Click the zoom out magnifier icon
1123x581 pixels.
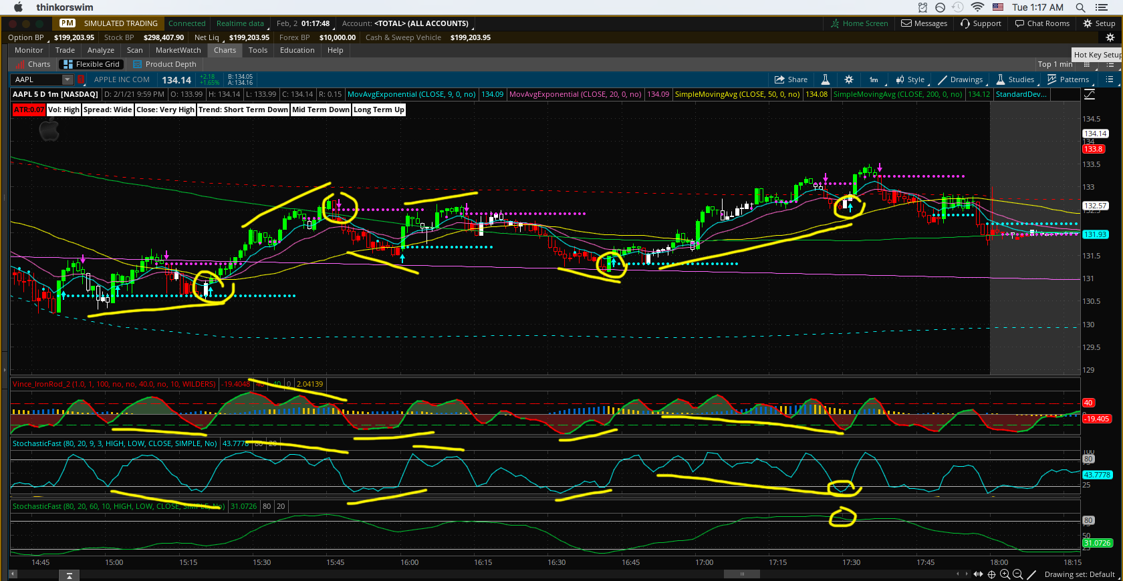[1018, 574]
